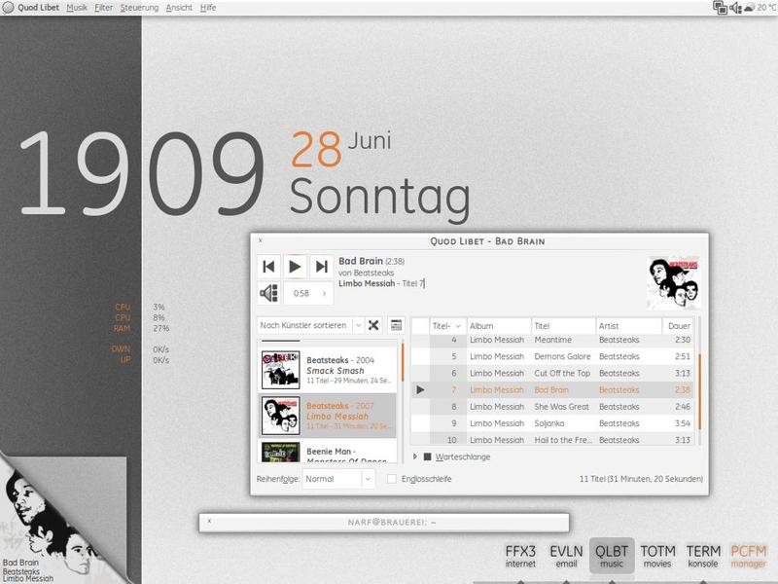Skip to next track in Quod Libet
Image resolution: width=778 pixels, height=584 pixels.
tap(321, 267)
